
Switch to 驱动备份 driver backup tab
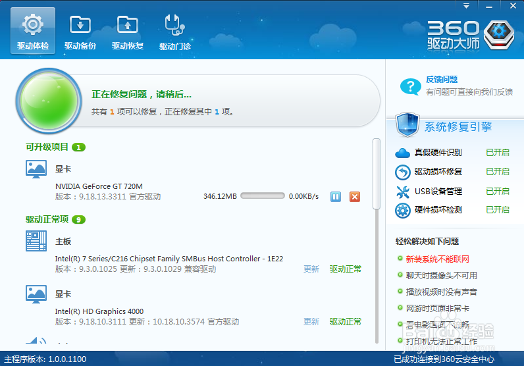[80, 32]
